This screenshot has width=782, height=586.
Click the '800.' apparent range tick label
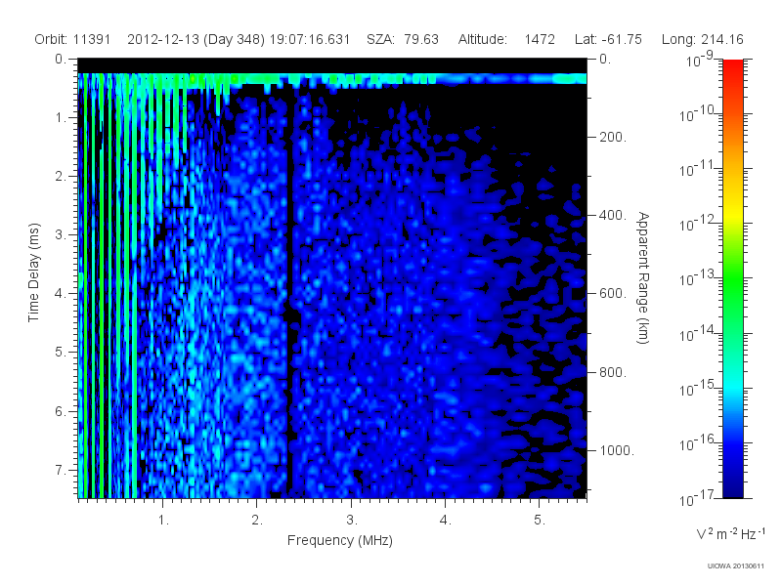[613, 372]
